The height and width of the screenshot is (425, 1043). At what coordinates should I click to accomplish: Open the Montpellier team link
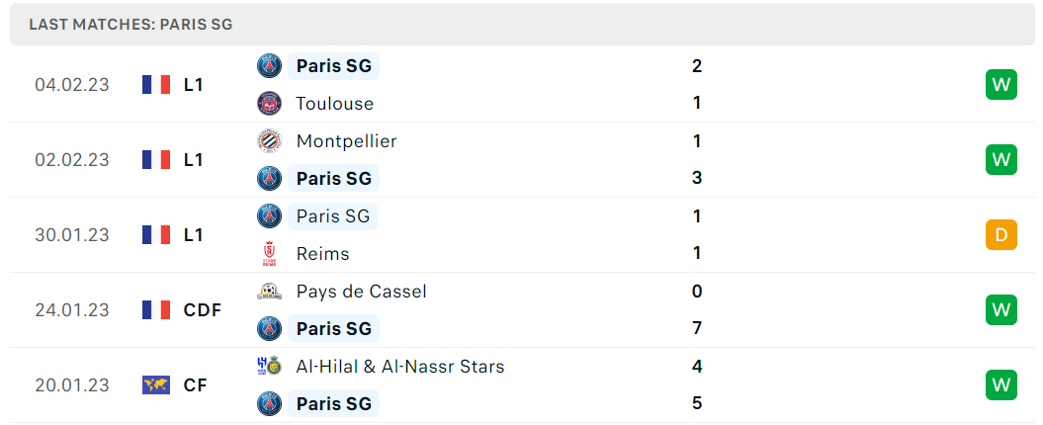(347, 141)
